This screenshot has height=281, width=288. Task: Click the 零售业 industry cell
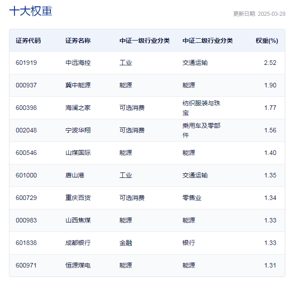point(192,198)
